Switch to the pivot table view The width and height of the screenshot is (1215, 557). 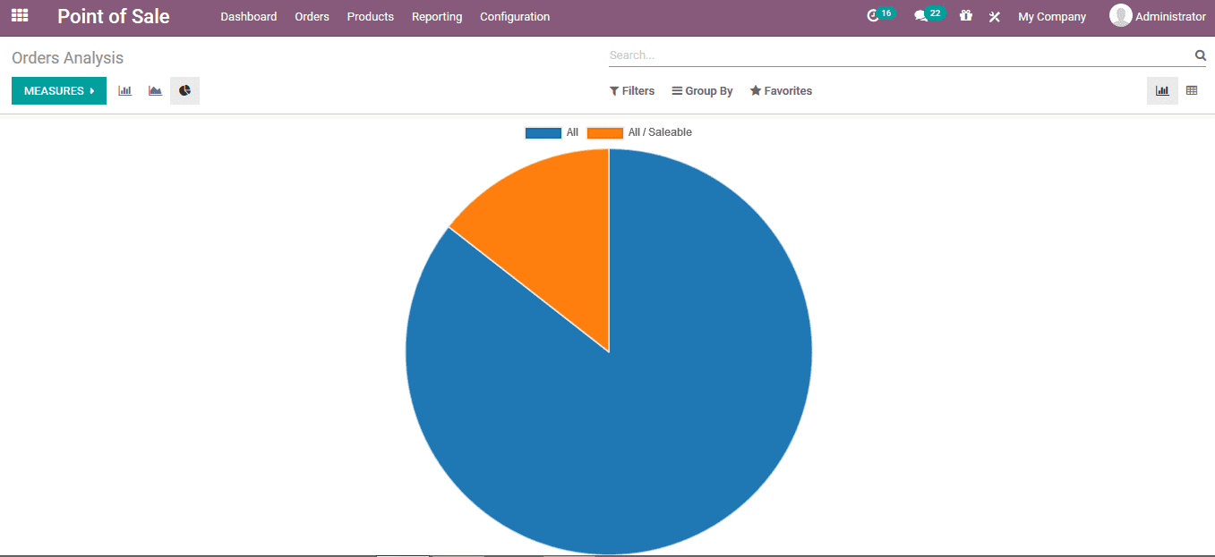coord(1192,90)
